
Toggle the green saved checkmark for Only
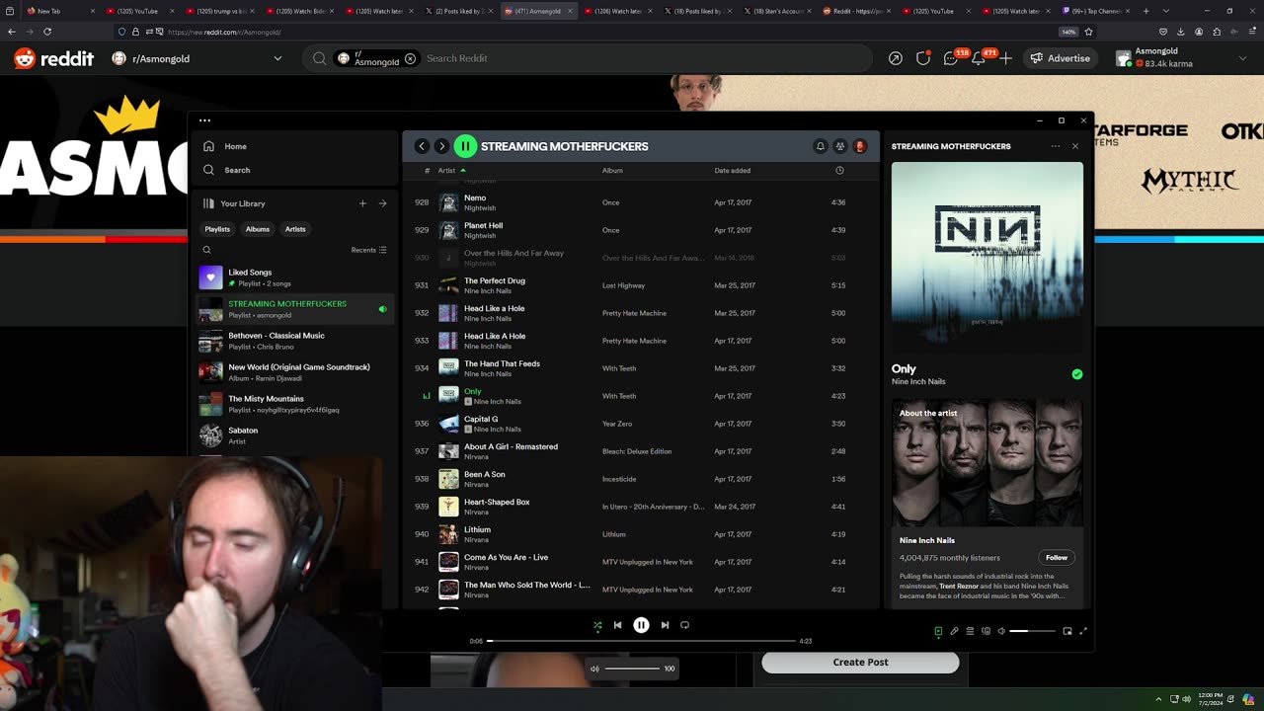[x=1077, y=374]
